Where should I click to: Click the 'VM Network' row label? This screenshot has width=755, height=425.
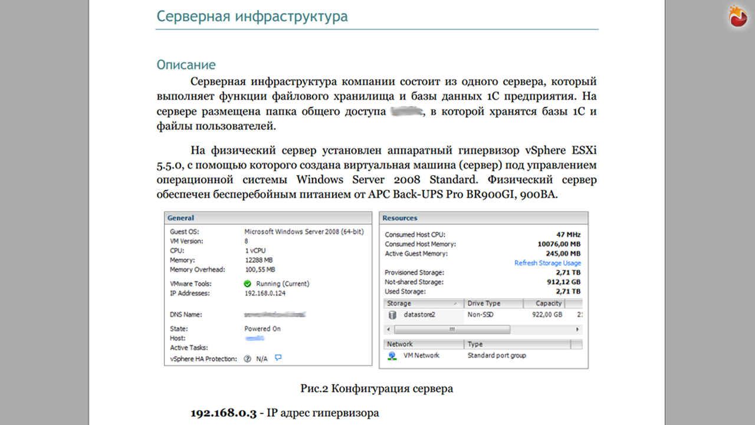421,355
